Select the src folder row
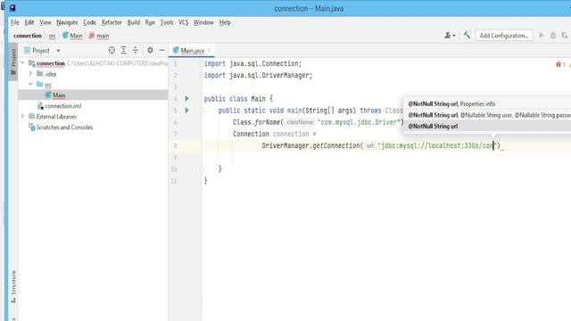This screenshot has width=571, height=321. [93, 85]
